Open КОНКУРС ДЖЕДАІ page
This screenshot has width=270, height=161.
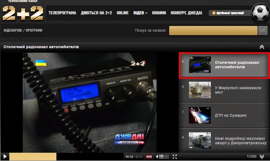186,13
